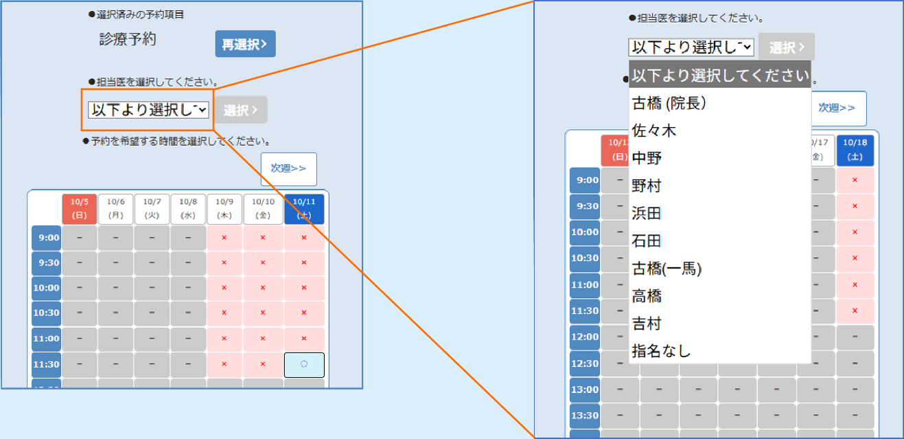Screen dimensions: 904x439
Task: Select 佐々木 in the doctor dropdown list
Action: (x=654, y=131)
